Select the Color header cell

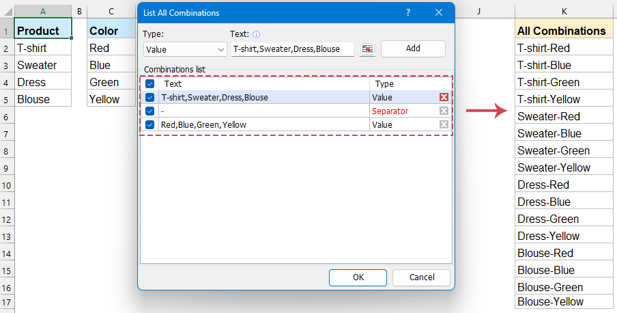point(111,30)
